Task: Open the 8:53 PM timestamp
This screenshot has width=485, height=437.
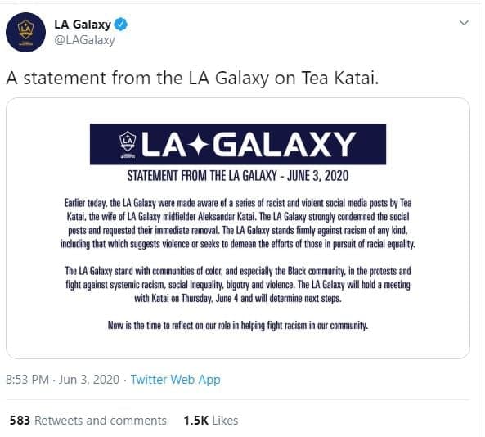Action: coord(27,380)
